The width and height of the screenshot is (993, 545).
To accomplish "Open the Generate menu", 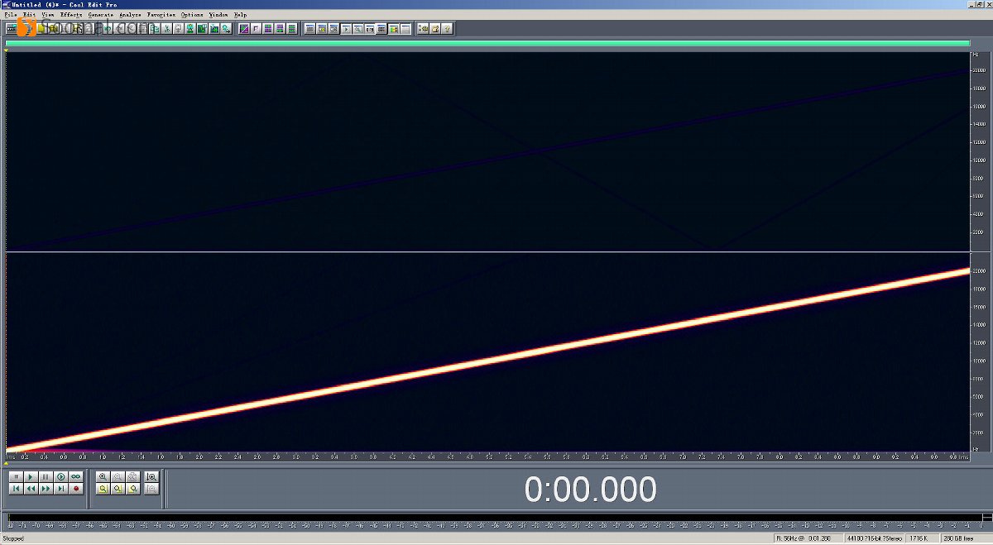I will pyautogui.click(x=101, y=15).
